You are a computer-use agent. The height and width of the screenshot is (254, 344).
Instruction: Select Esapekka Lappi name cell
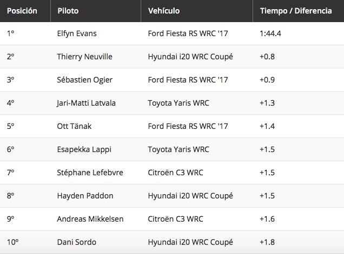[84, 149]
